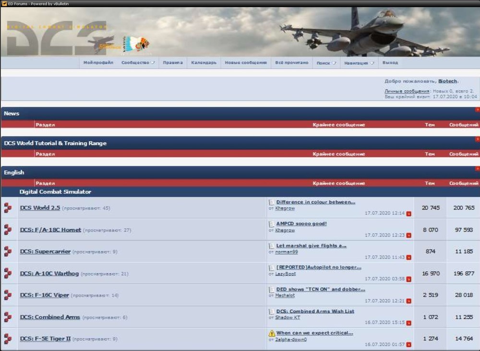
Task: Open the Поиск dropdown menu
Action: pos(326,63)
